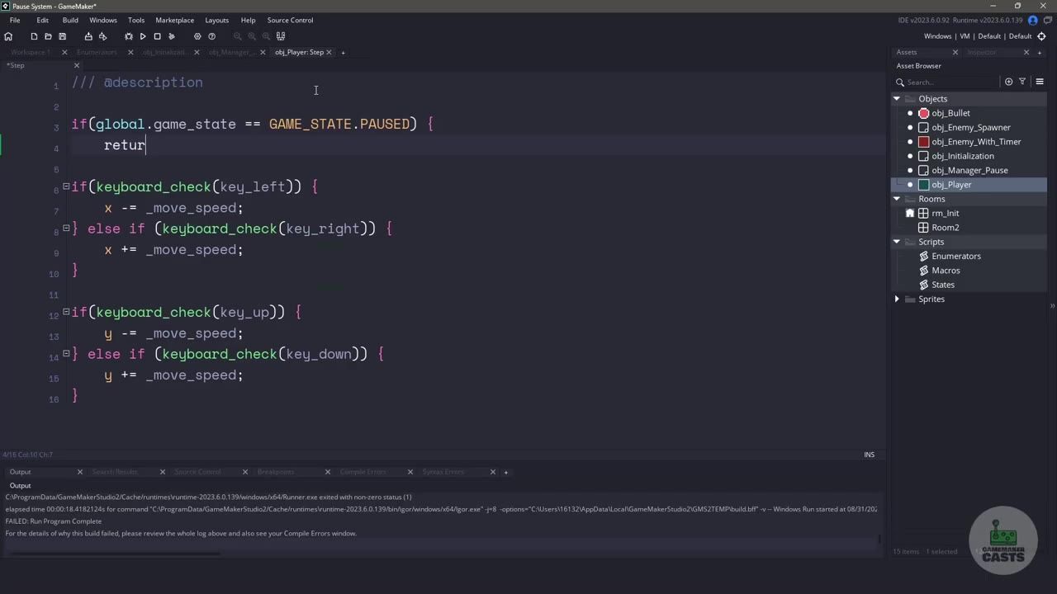Fold the key_left if block

coord(66,187)
